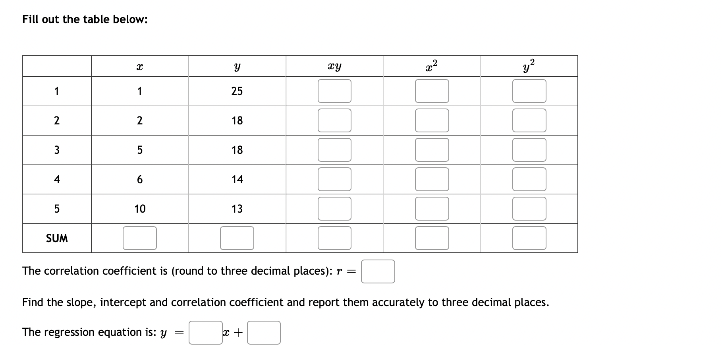Screen dimensions: 722x345
Task: Click the y² input field for row 2
Action: pos(530,120)
